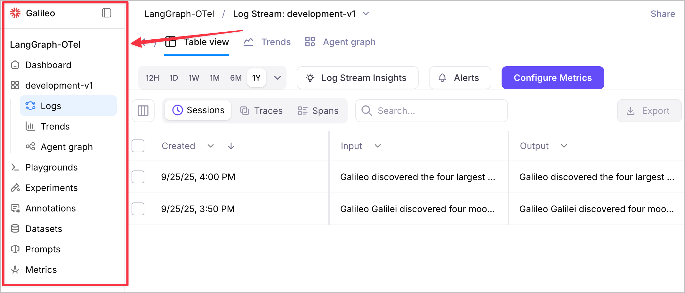Click the Share button
685x293 pixels.
(663, 14)
